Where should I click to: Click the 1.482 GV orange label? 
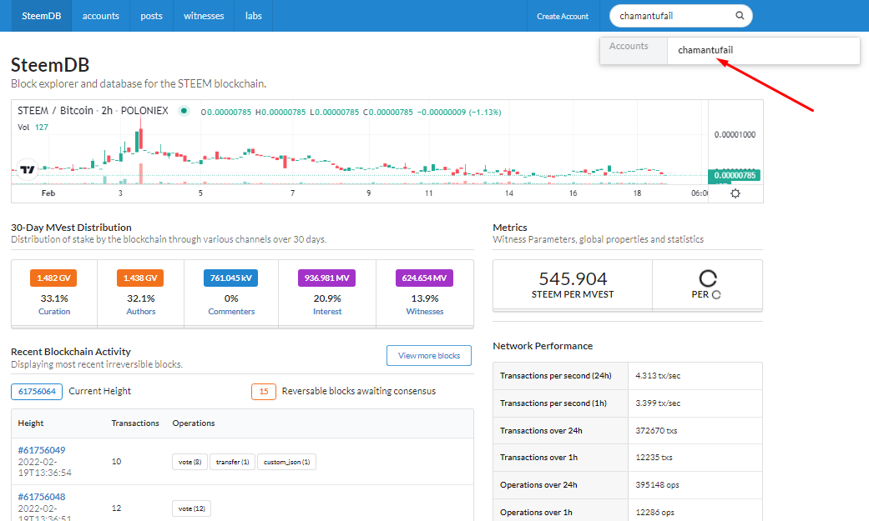[53, 278]
